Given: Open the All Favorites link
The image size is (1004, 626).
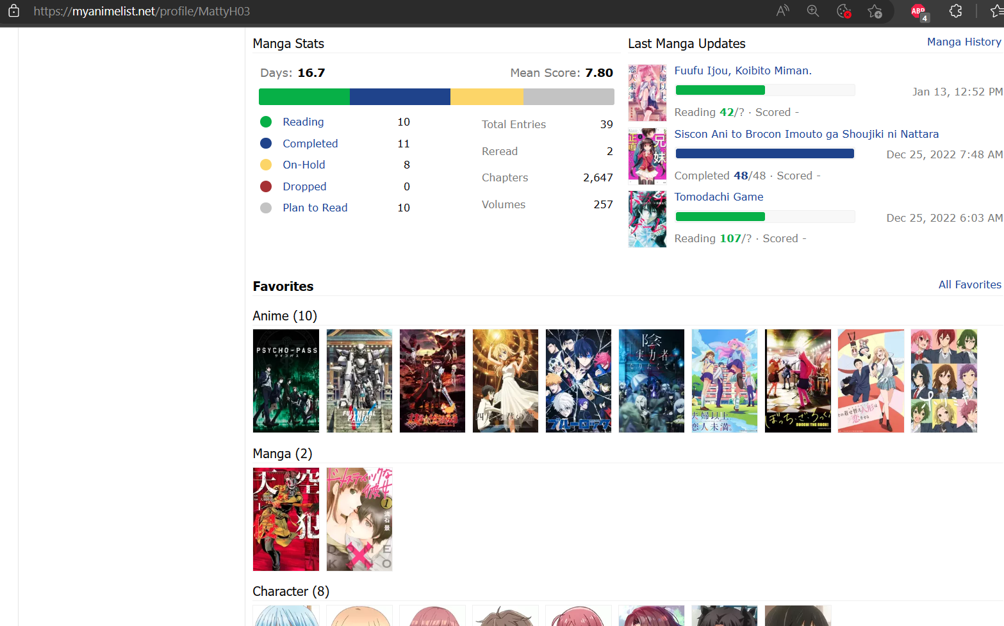Looking at the screenshot, I should [969, 284].
